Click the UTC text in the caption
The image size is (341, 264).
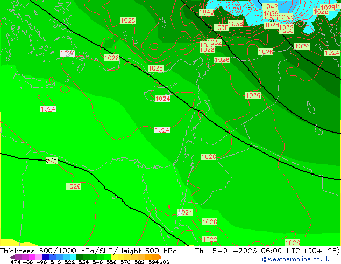293,251
